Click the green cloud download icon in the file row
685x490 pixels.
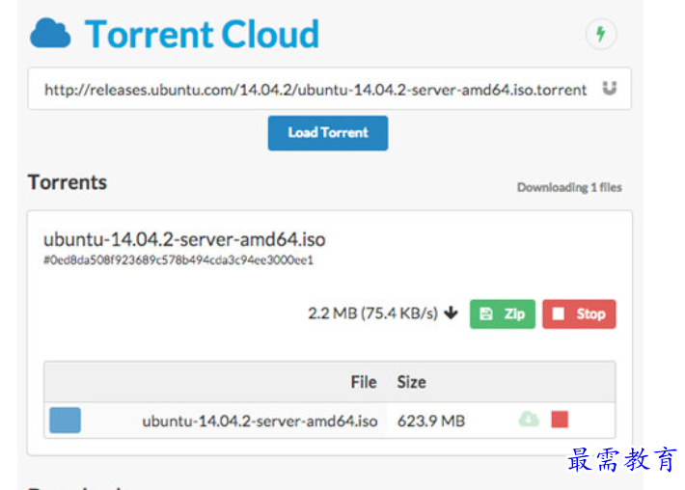pos(529,420)
